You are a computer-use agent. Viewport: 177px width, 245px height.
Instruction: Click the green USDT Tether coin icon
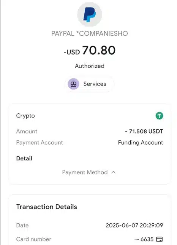pyautogui.click(x=159, y=116)
